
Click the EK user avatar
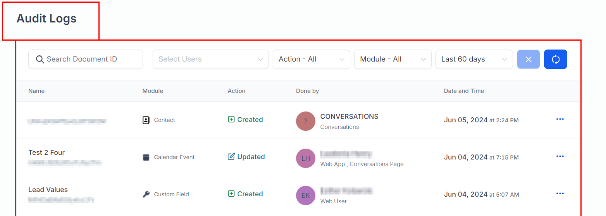coord(305,195)
